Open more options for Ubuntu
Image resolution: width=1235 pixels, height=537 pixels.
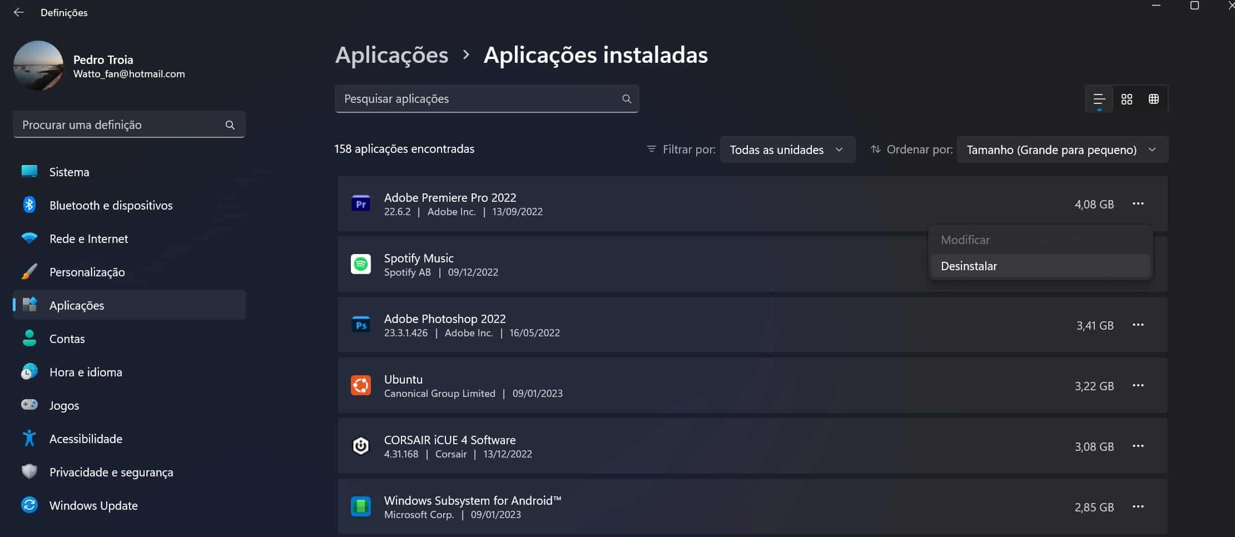pyautogui.click(x=1138, y=385)
